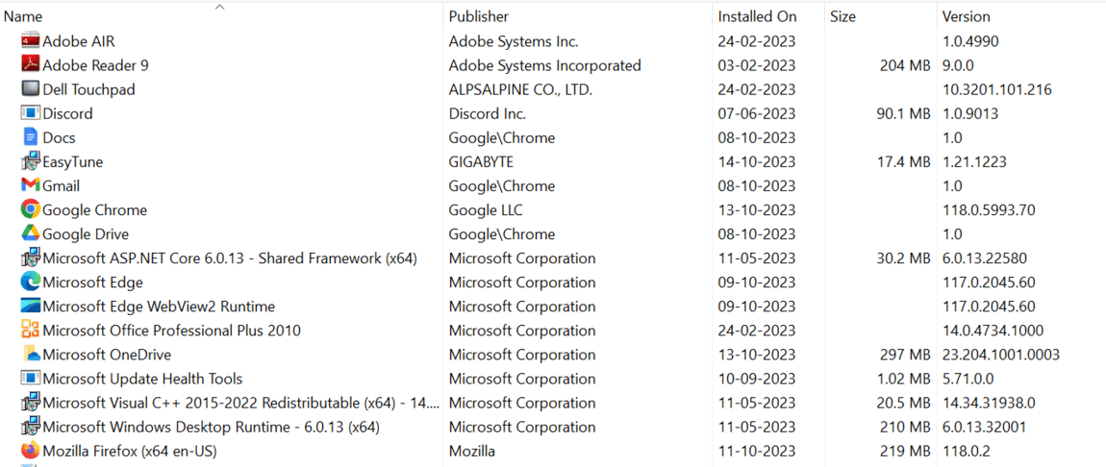Screen dimensions: 1106x467
Task: Click the Mozilla Firefox icon
Action: pyautogui.click(x=31, y=450)
